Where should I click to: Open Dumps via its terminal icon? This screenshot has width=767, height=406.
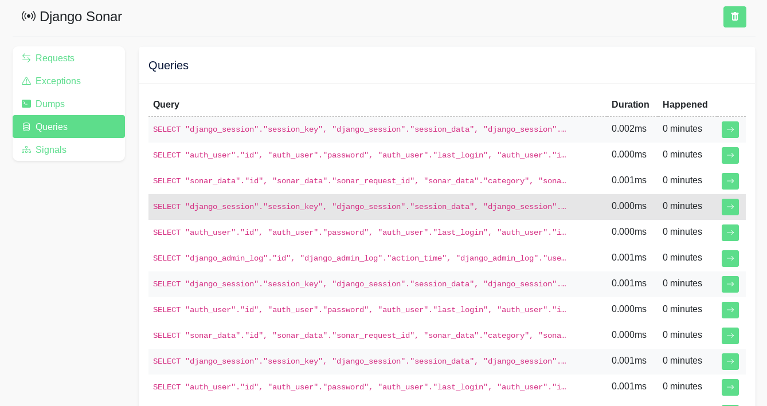[x=26, y=104]
